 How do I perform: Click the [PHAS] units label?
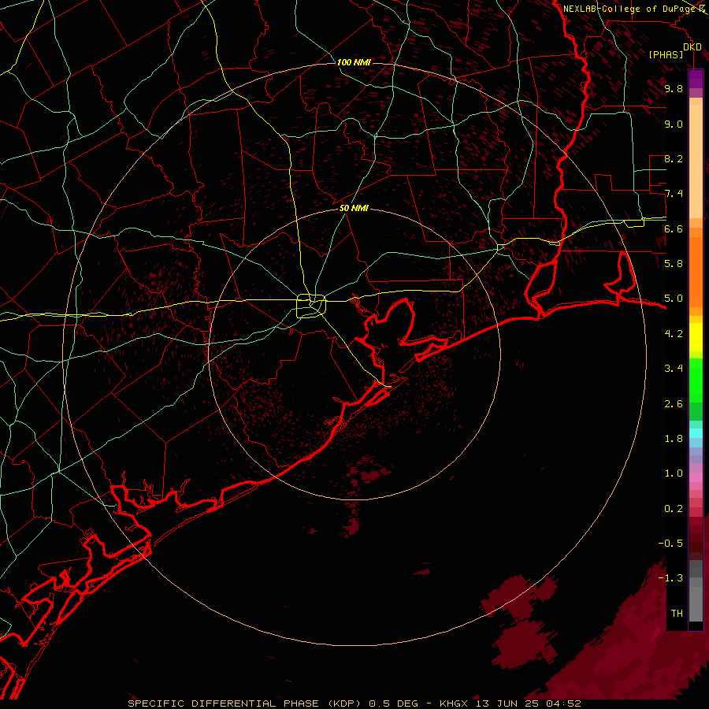tap(666, 54)
